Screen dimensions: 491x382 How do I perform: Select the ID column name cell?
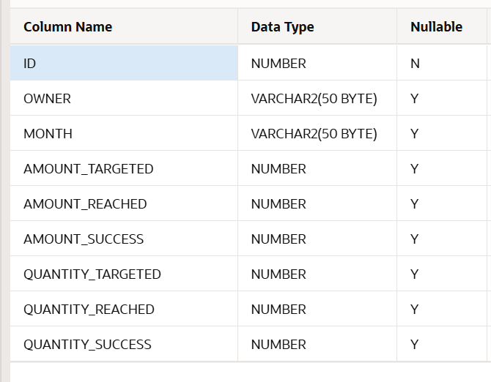coord(30,64)
